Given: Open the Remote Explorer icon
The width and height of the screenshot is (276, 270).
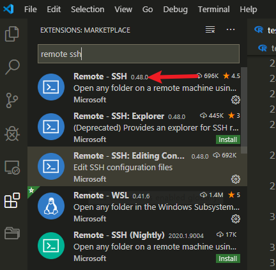Looking at the screenshot, I should [x=12, y=168].
